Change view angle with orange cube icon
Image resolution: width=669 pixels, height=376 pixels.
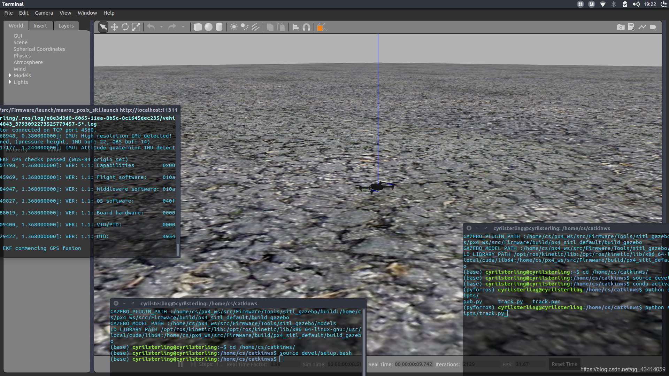pos(321,27)
